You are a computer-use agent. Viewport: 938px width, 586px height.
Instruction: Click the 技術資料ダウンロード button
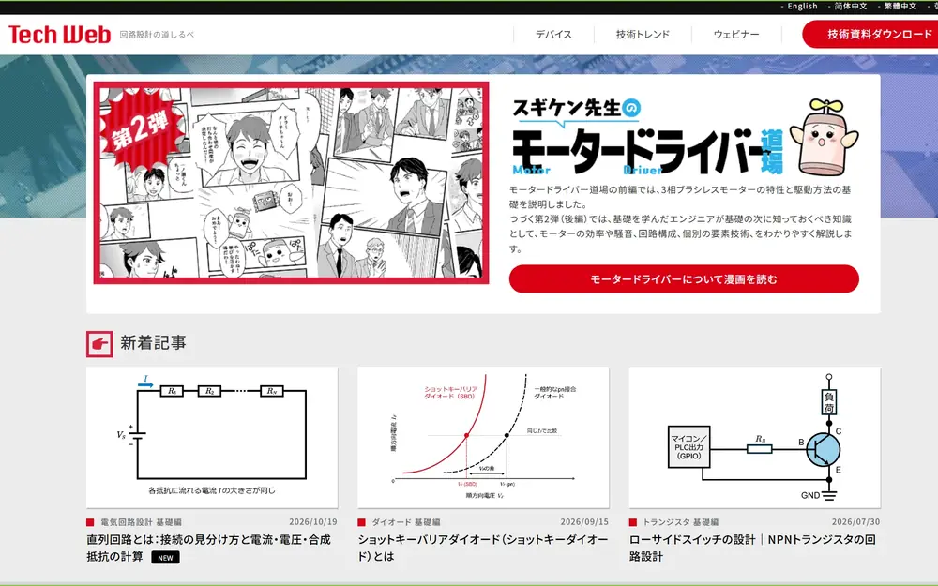tap(871, 34)
